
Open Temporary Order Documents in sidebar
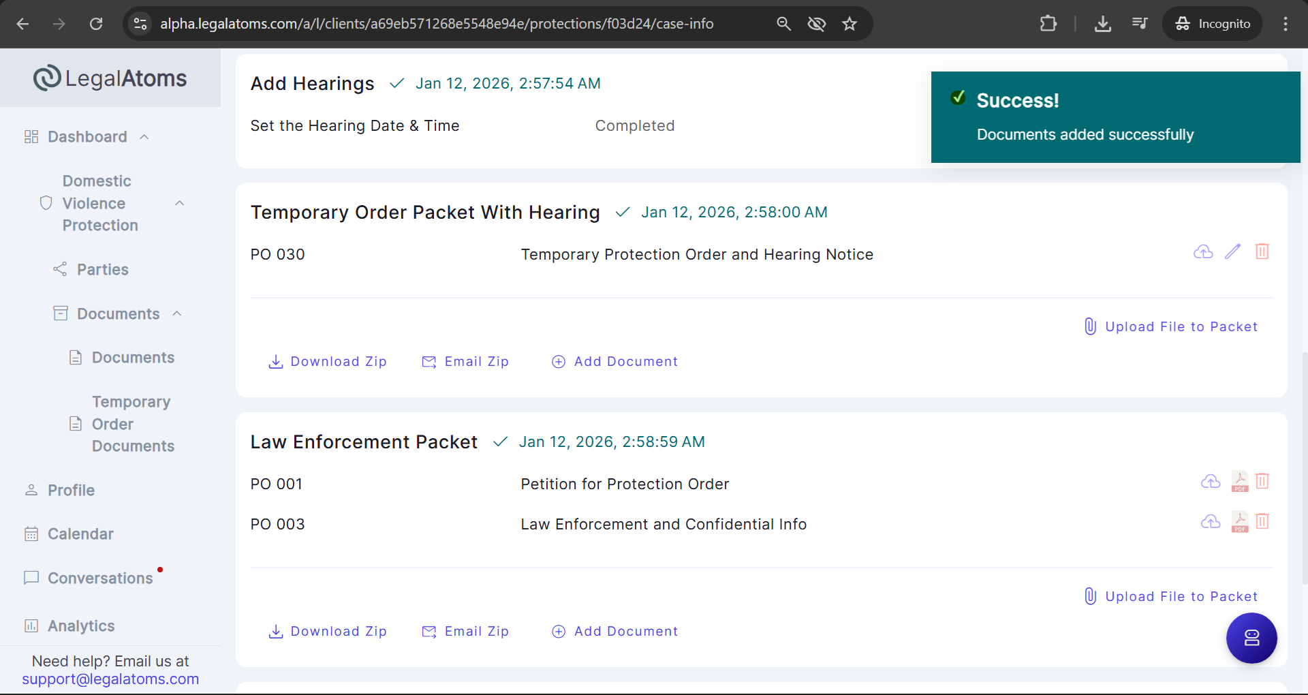pos(133,424)
